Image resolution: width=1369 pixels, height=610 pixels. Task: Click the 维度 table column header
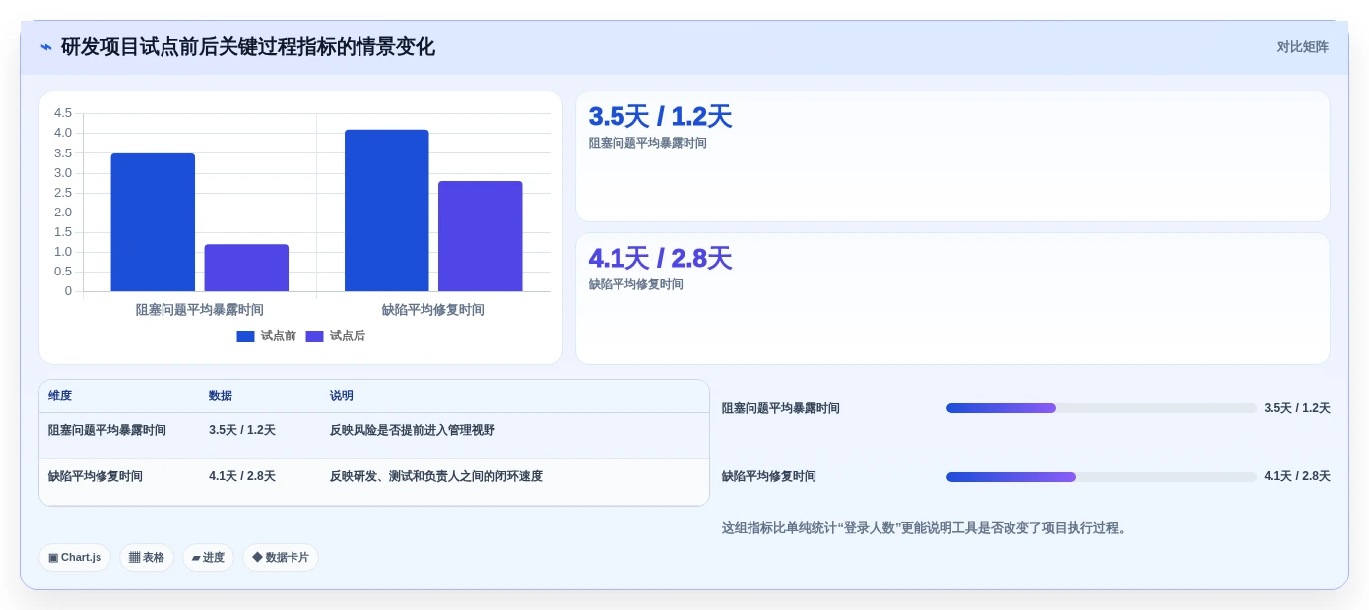pos(60,396)
